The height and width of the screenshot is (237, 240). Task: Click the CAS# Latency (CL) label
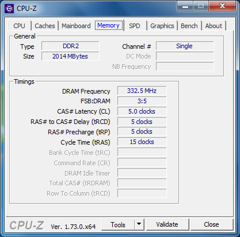(x=83, y=111)
